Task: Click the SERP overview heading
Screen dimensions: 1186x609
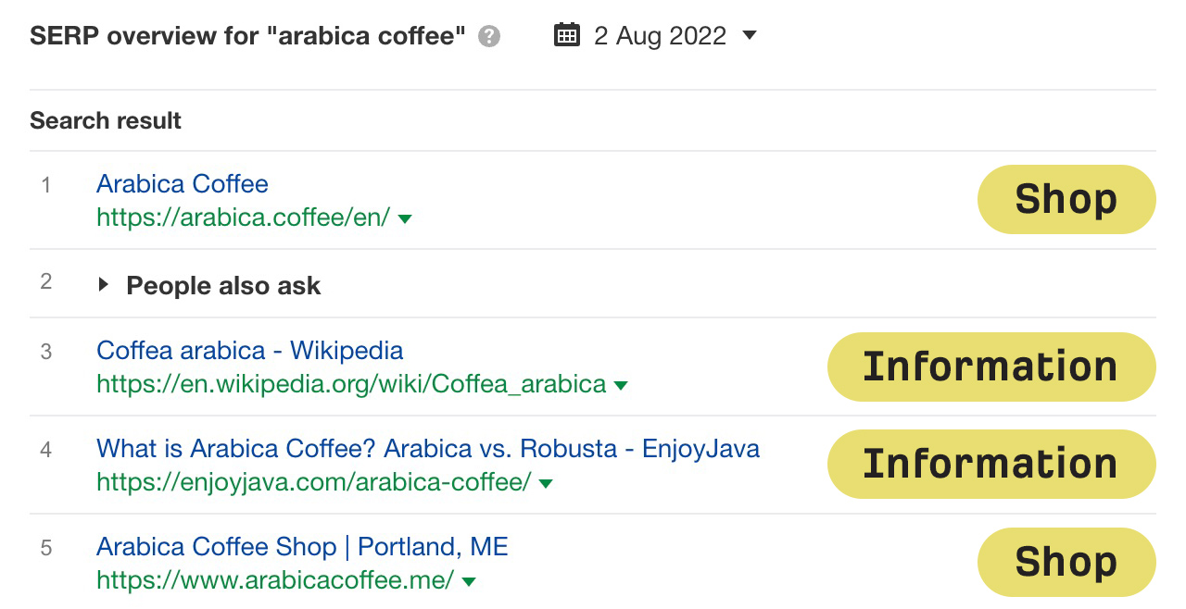Action: tap(248, 35)
